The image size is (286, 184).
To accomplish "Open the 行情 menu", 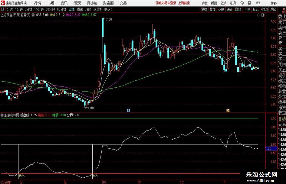I will coord(38,3).
